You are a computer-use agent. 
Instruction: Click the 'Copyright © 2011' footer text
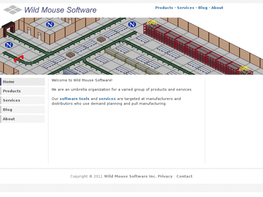tap(86, 176)
